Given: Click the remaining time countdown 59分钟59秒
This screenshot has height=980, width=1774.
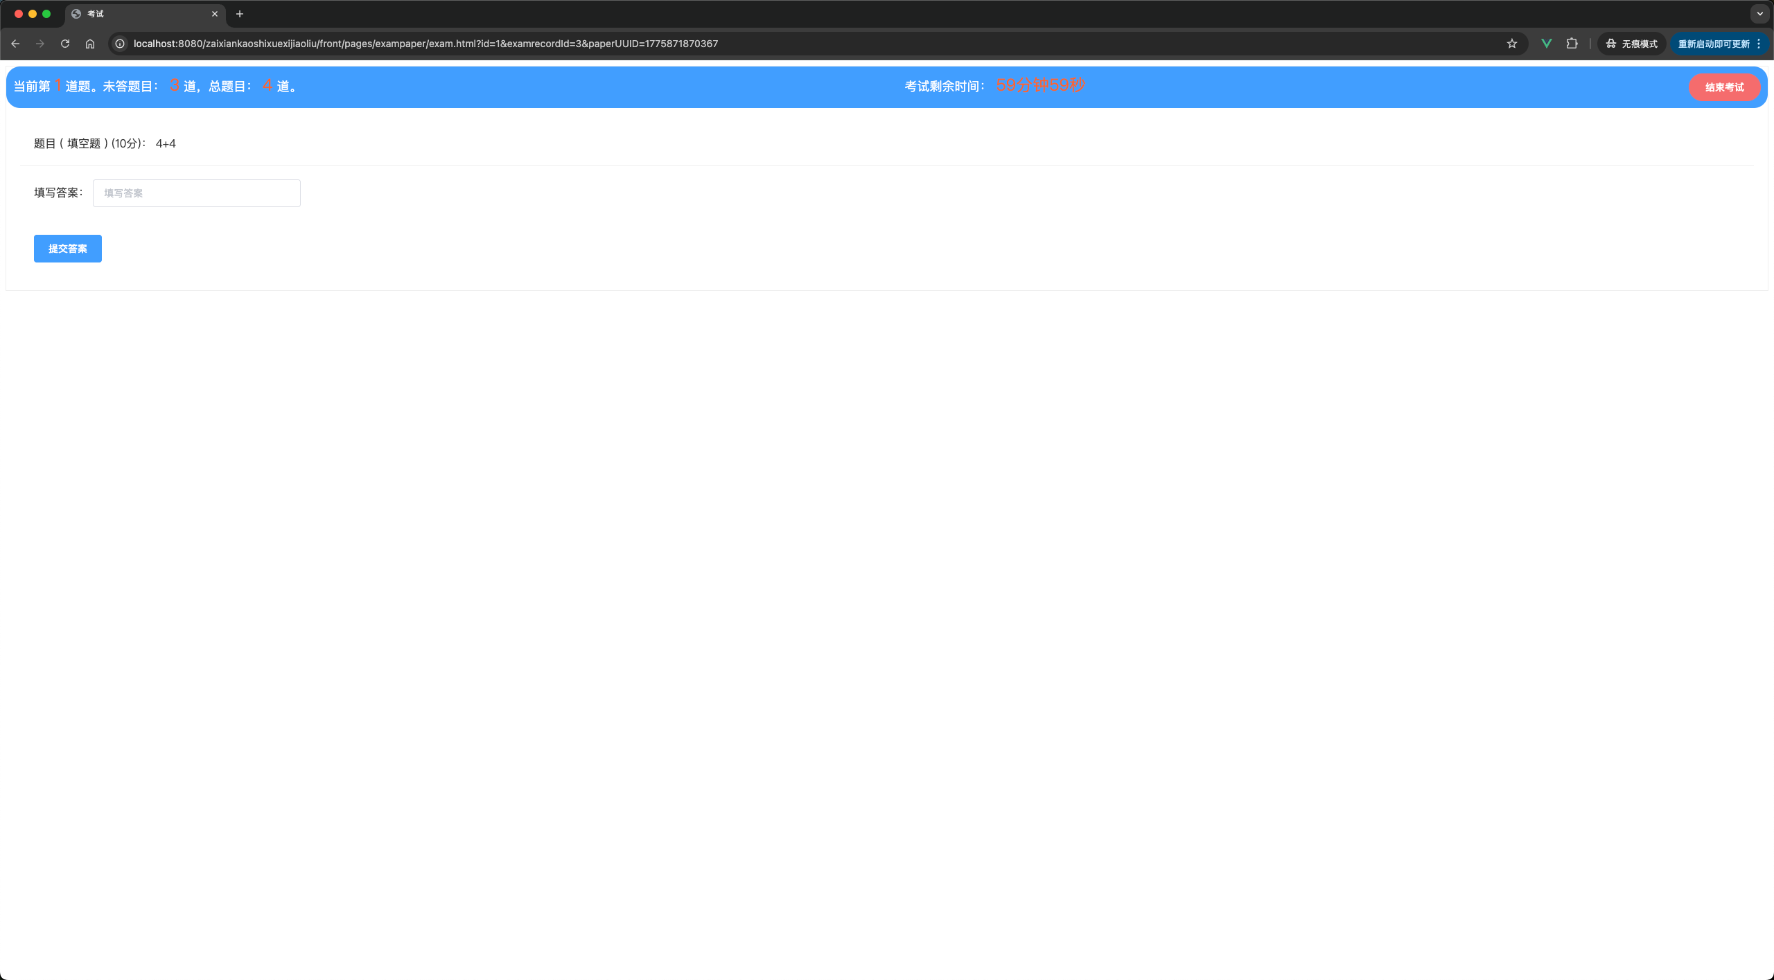Looking at the screenshot, I should pyautogui.click(x=1040, y=85).
